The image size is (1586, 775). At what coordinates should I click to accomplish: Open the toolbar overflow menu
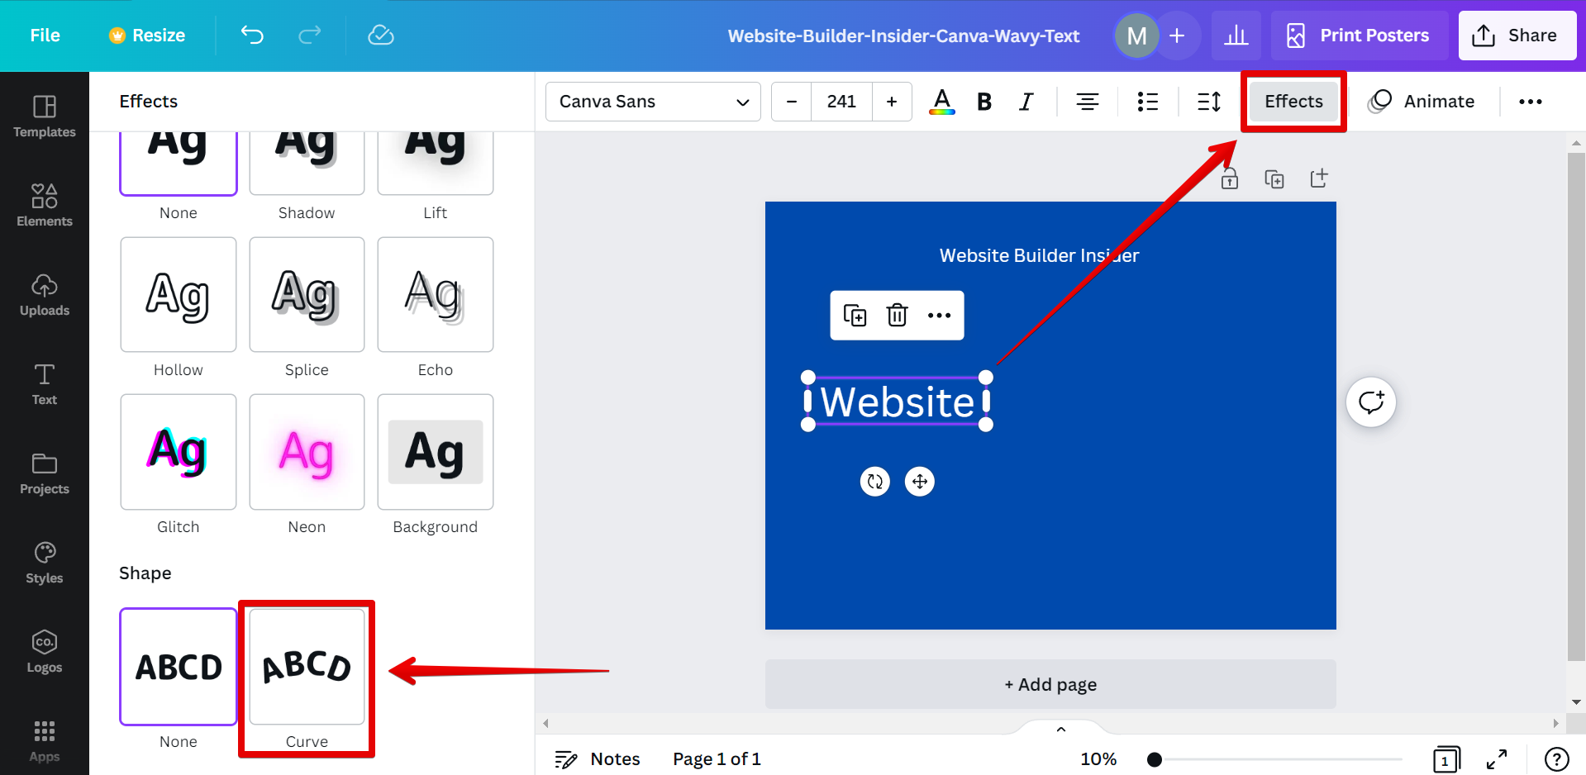pos(1530,101)
